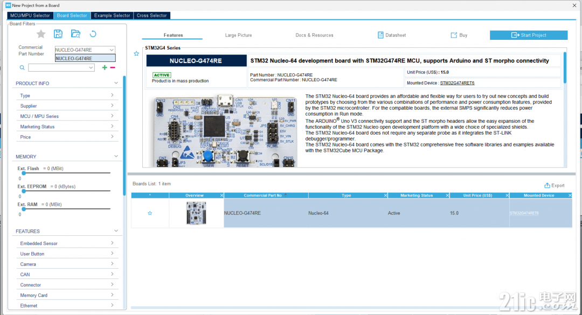This screenshot has height=315, width=582.
Task: Remove the Marketing Status column
Action: click(447, 195)
